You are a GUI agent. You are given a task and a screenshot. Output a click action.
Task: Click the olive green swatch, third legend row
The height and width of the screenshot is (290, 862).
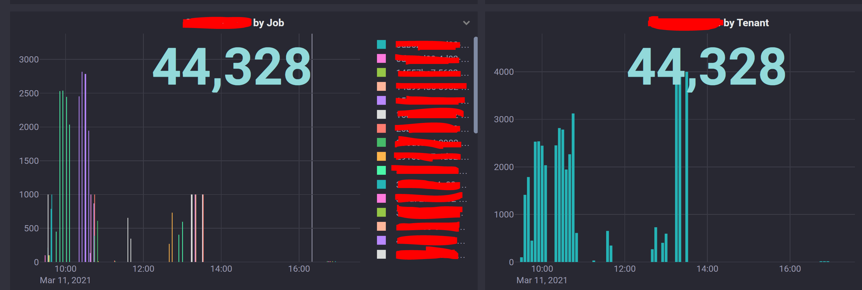(381, 71)
